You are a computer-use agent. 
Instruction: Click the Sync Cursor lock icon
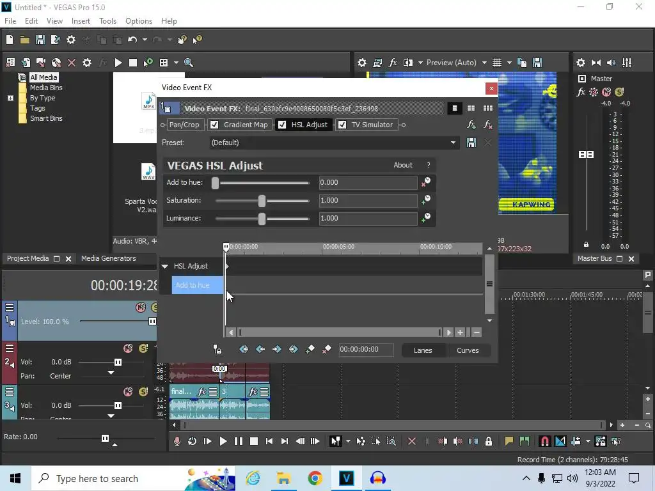[x=217, y=349]
